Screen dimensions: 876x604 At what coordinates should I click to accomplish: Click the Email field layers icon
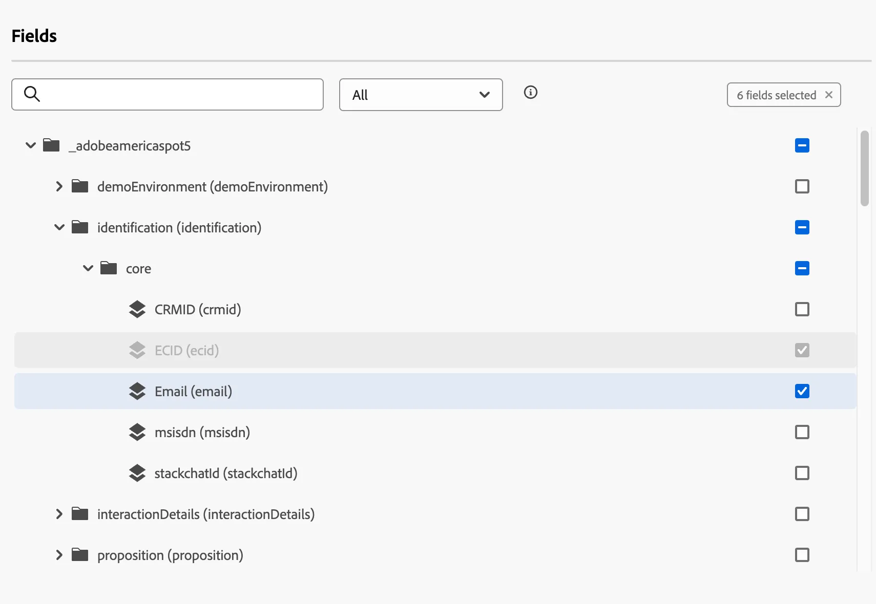(137, 391)
